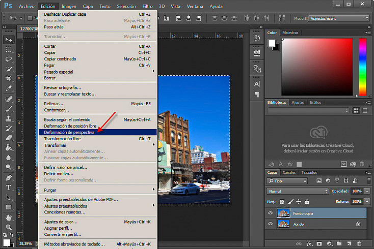Select the Hand tool
The width and height of the screenshot is (374, 249).
click(x=9, y=217)
